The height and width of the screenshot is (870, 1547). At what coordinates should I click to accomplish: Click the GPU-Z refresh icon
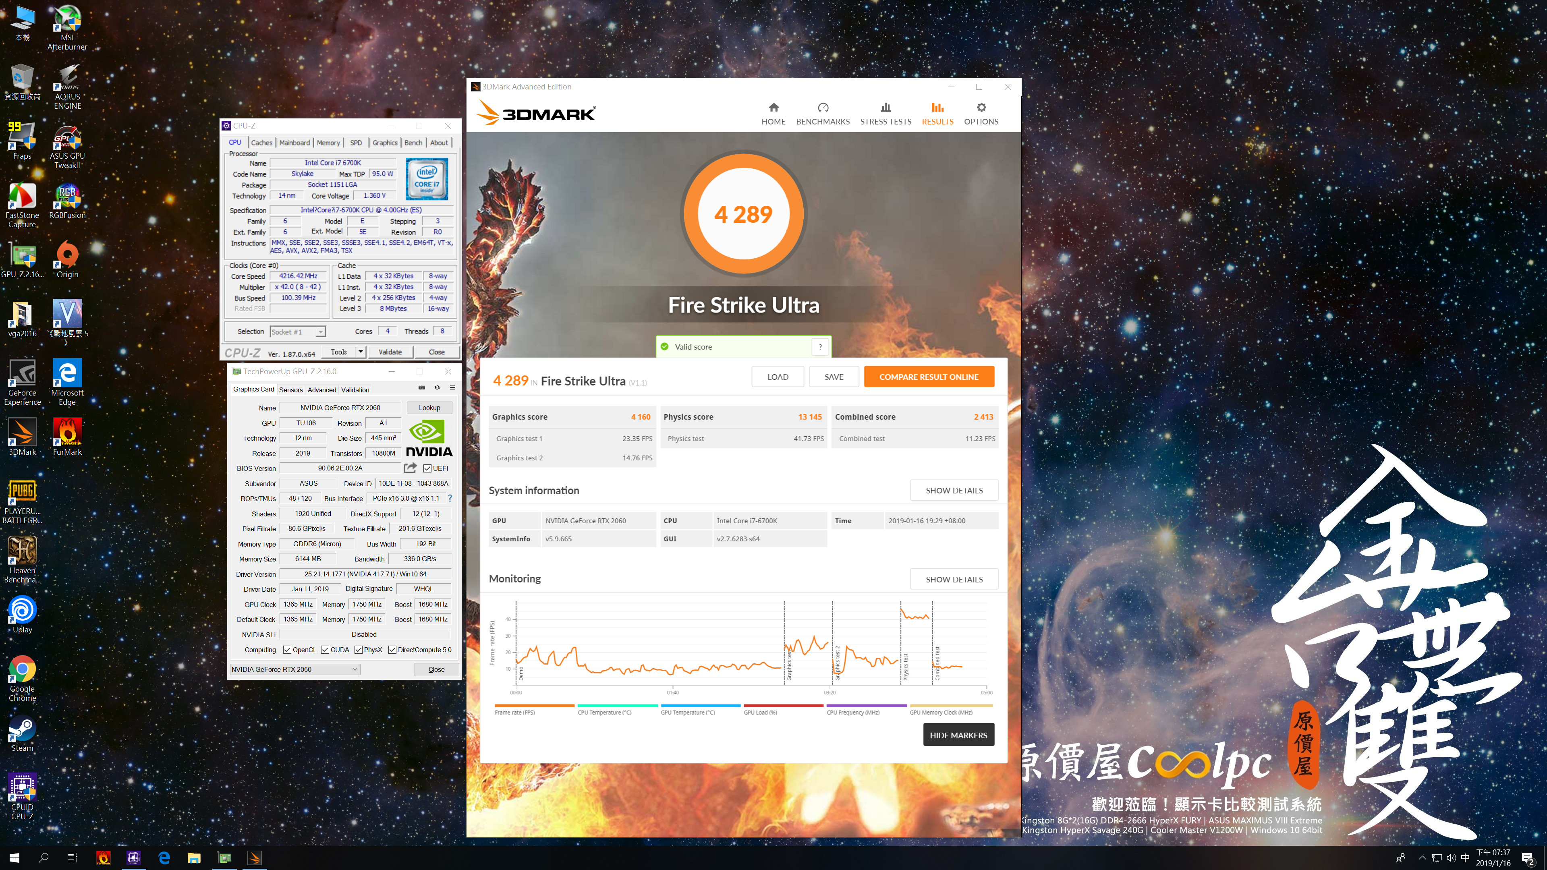(x=437, y=388)
